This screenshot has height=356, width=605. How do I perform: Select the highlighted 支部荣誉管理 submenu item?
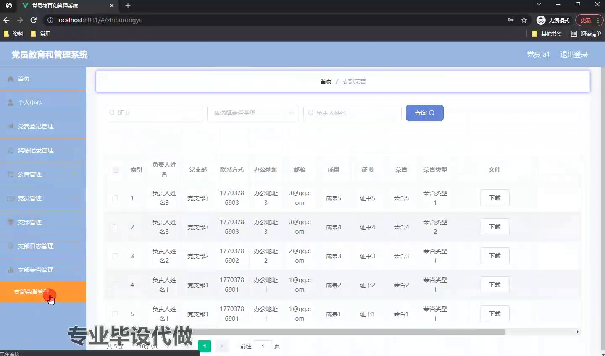[x=43, y=292]
